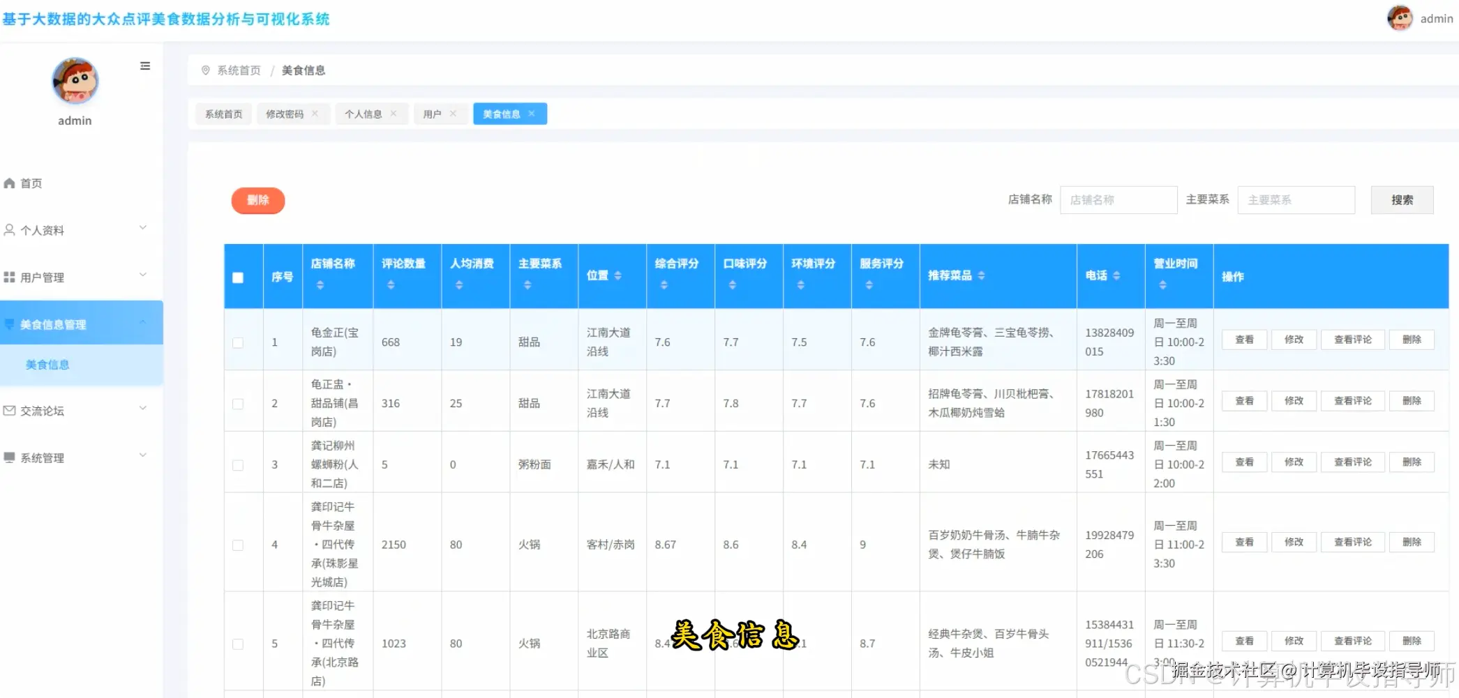Click the 个人资料 person icon
This screenshot has width=1459, height=698.
point(9,229)
